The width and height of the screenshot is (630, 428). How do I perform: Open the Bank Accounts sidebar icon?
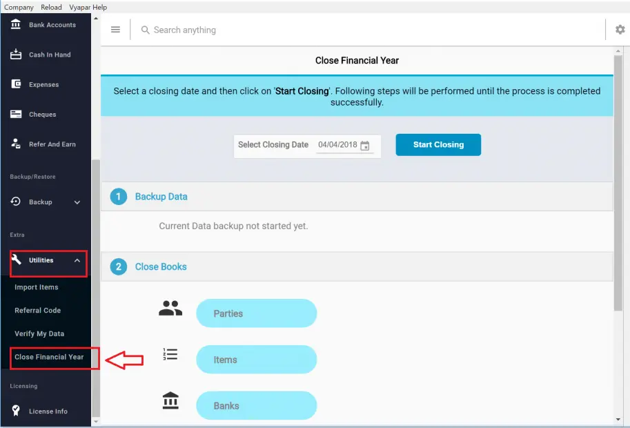point(16,24)
